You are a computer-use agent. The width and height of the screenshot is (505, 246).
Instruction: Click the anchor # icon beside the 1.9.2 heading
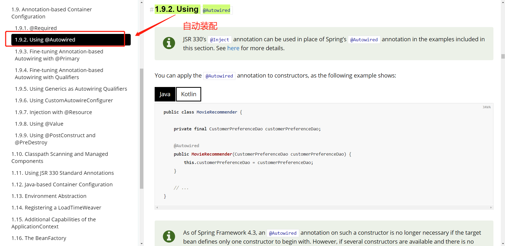coord(151,10)
